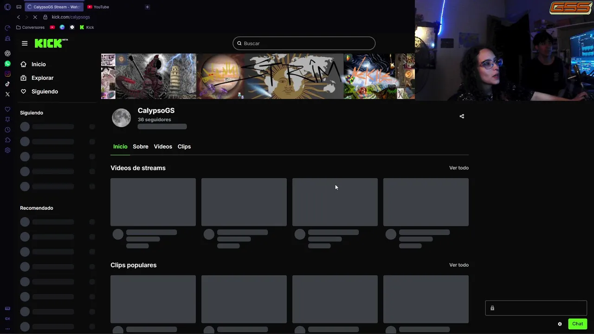Viewport: 594px width, 334px height.
Task: Switch to the Clips tab
Action: click(184, 147)
